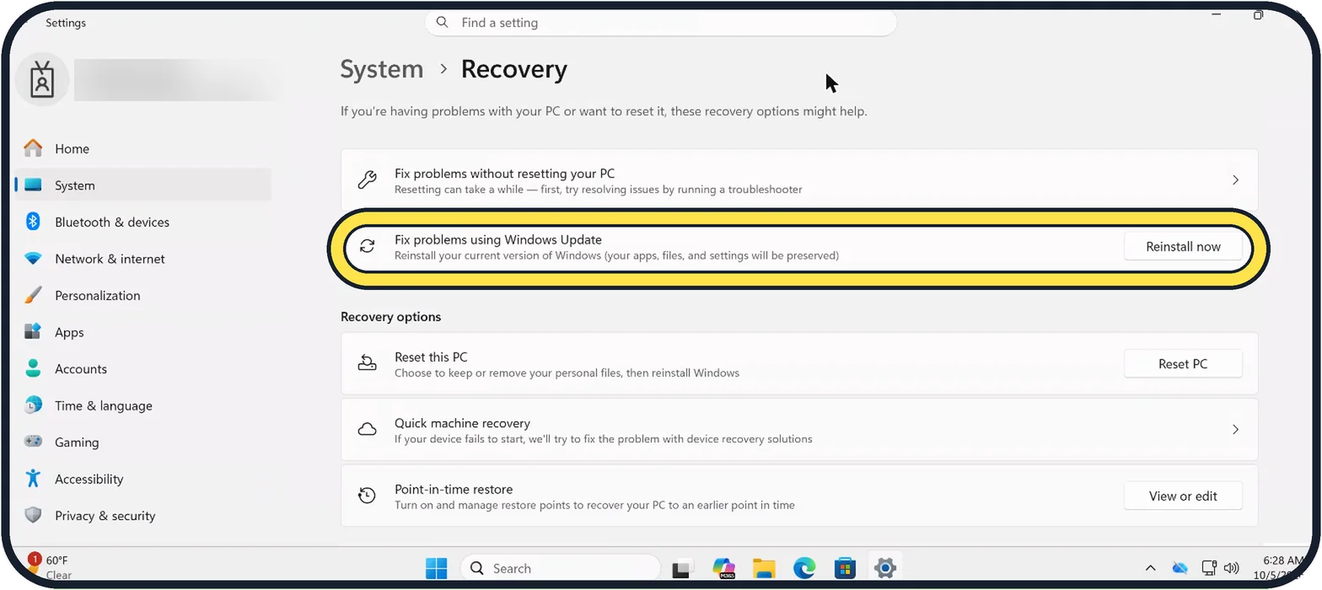Click the taskbar Search box

pos(560,568)
